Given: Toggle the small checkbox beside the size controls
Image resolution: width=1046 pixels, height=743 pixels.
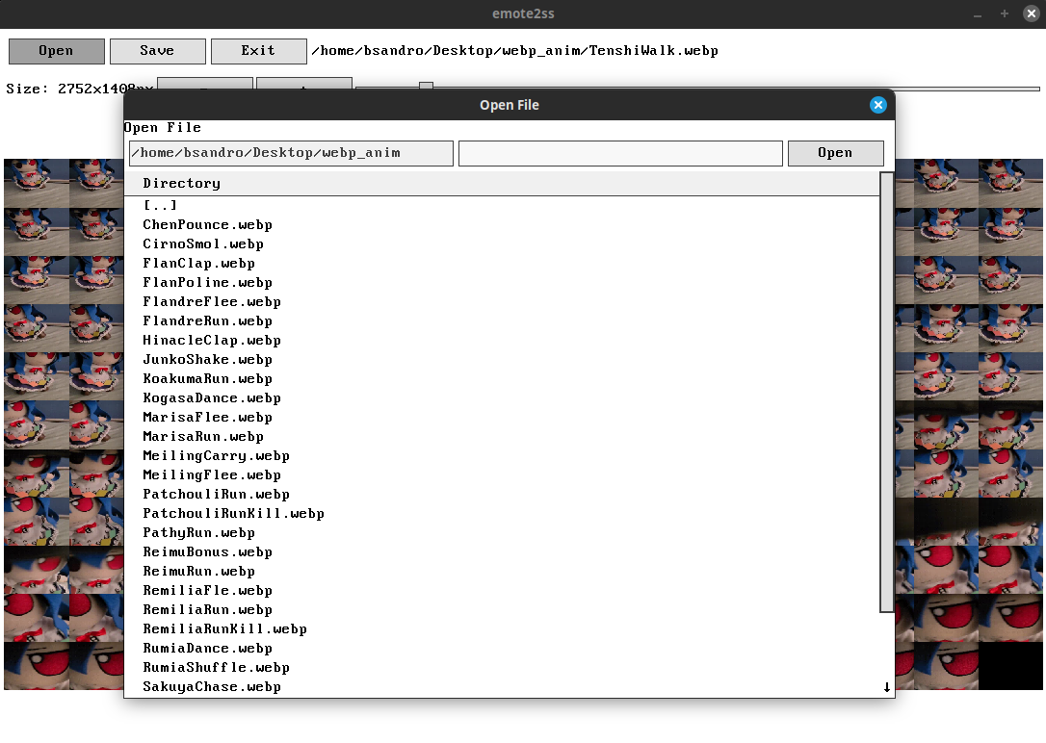Looking at the screenshot, I should point(425,87).
